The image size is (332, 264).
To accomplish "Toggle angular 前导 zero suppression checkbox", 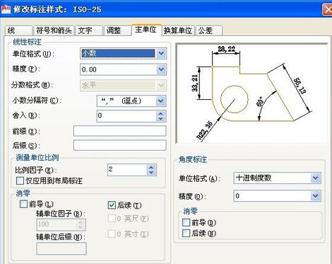I will point(186,222).
